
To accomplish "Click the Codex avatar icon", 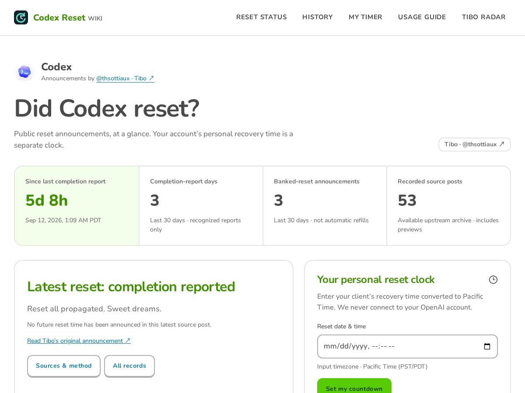I will tap(24, 72).
